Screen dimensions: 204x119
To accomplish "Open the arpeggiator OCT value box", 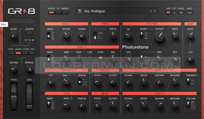I will coord(174,13).
